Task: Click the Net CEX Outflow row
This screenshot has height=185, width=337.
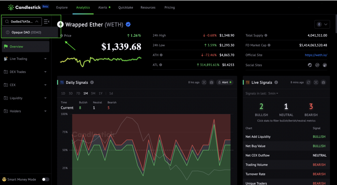Action: point(286,155)
